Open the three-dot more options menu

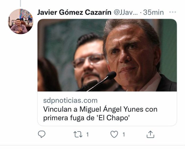173,12
